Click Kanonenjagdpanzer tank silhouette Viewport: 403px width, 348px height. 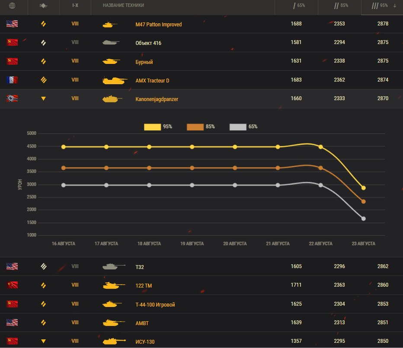point(112,99)
